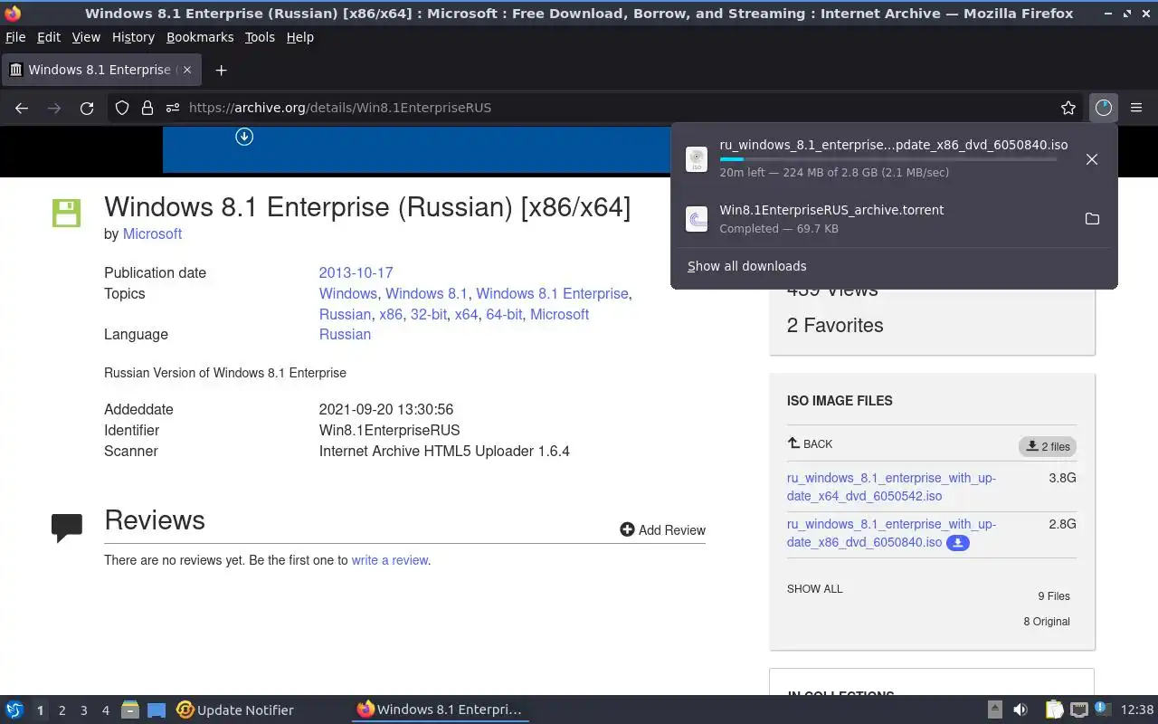Image resolution: width=1158 pixels, height=724 pixels.
Task: Go BACK in ISO image files list
Action: (810, 443)
